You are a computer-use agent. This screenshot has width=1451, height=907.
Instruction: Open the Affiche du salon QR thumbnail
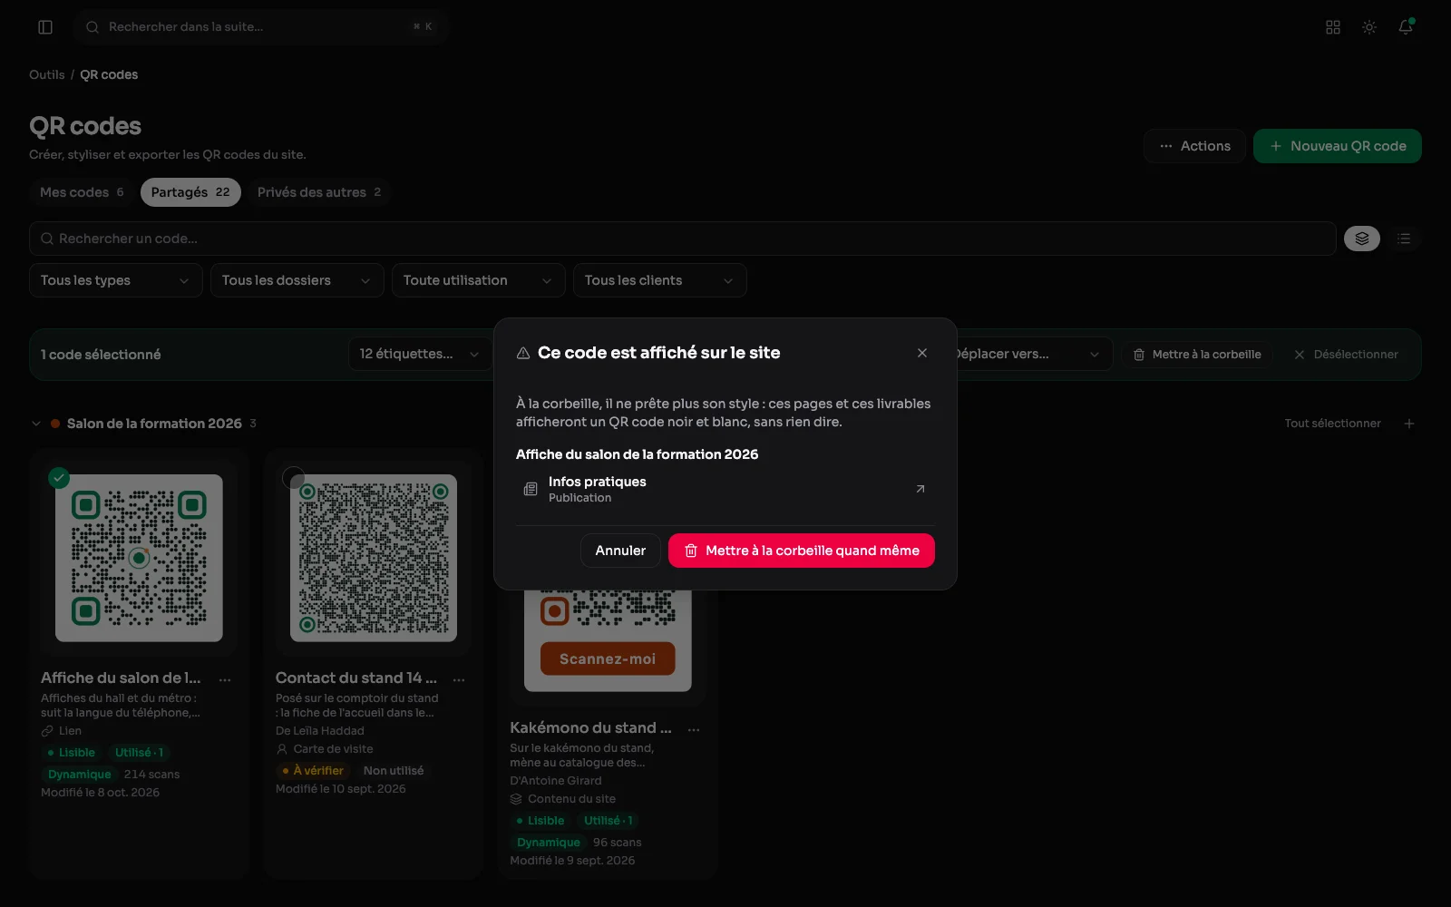click(139, 558)
